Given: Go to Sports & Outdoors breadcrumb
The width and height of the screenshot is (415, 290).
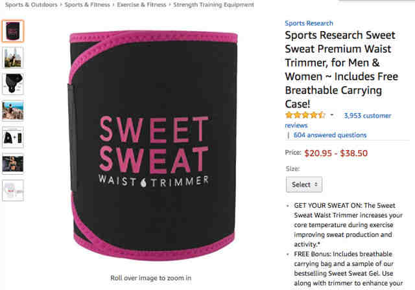Looking at the screenshot, I should point(31,5).
